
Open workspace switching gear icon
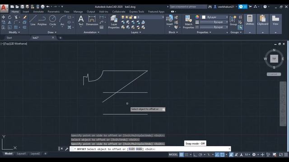point(254,155)
